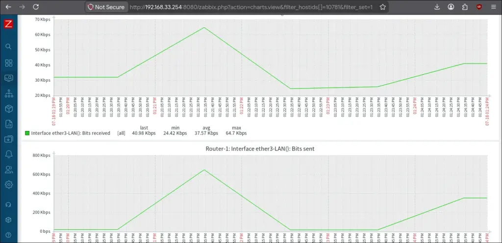Click the URL address field
The height and width of the screenshot is (243, 502).
coord(251,7)
